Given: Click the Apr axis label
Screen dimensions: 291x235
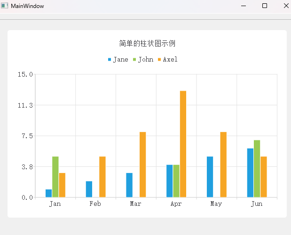Looking at the screenshot, I should coord(176,204).
